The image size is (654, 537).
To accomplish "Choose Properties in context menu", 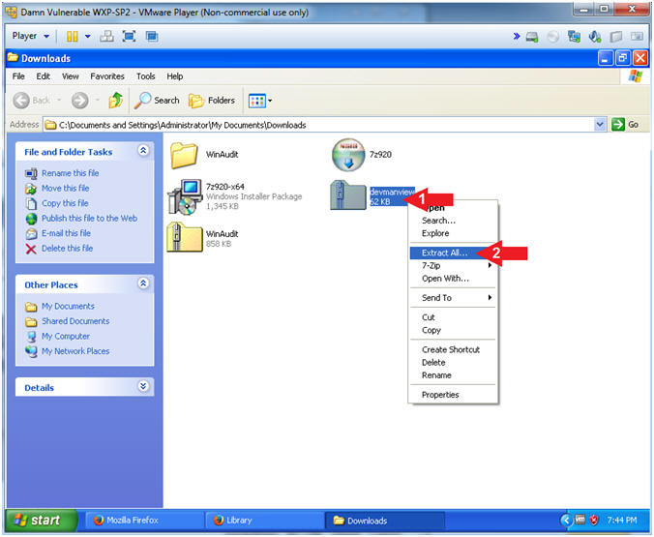I will (x=453, y=395).
